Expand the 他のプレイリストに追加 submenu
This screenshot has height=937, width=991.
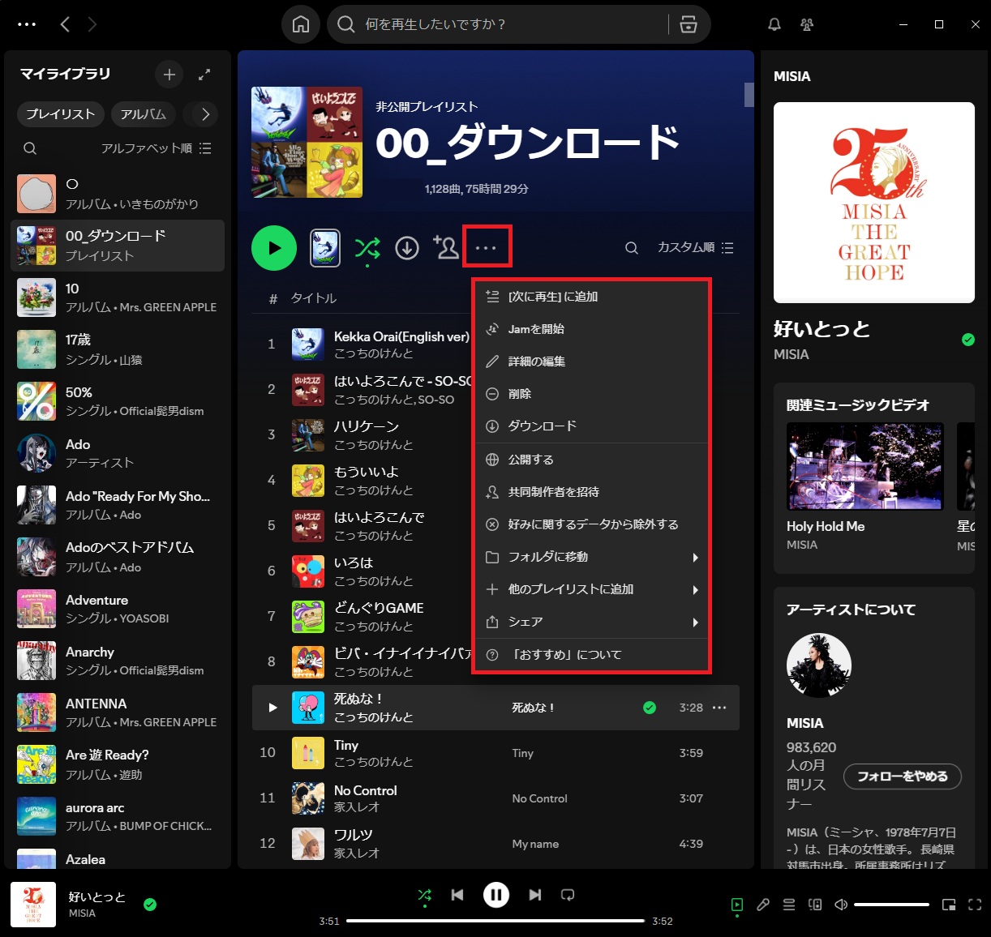592,589
